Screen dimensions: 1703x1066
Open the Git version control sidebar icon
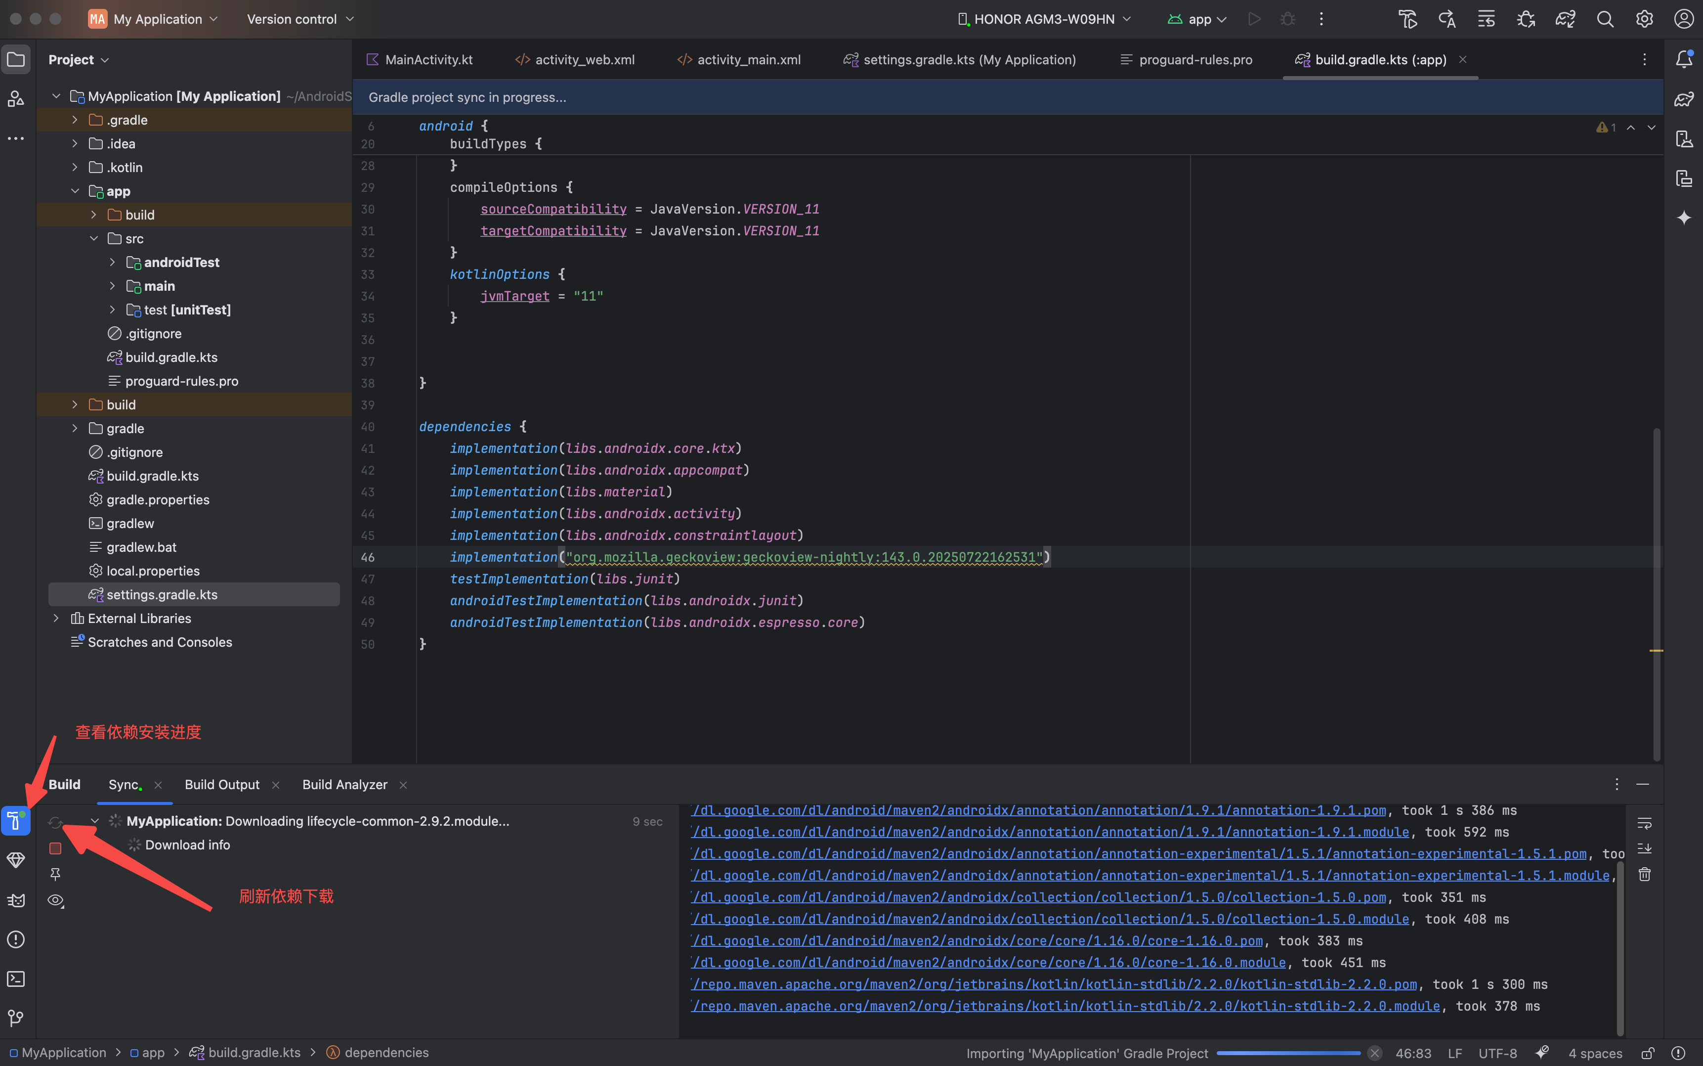(x=15, y=1018)
